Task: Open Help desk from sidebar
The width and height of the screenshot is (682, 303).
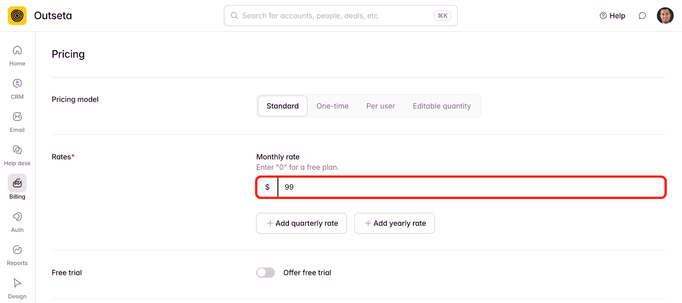Action: point(17,150)
